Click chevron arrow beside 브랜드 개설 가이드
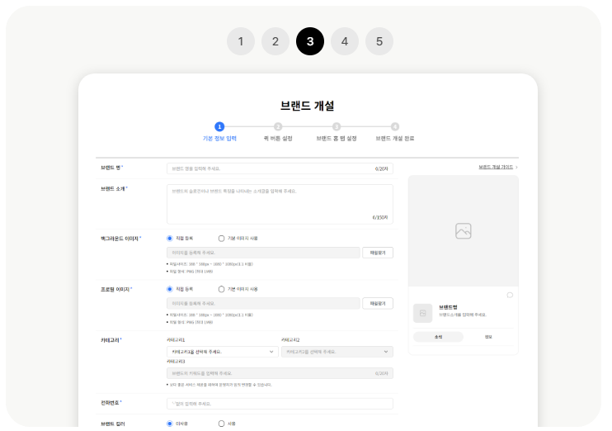Screen dimensions: 612x431 click(517, 168)
